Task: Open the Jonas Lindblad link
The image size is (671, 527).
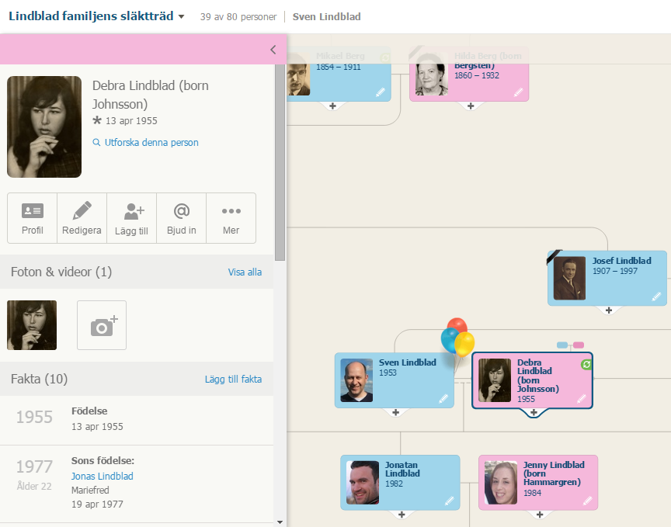Action: click(x=103, y=476)
